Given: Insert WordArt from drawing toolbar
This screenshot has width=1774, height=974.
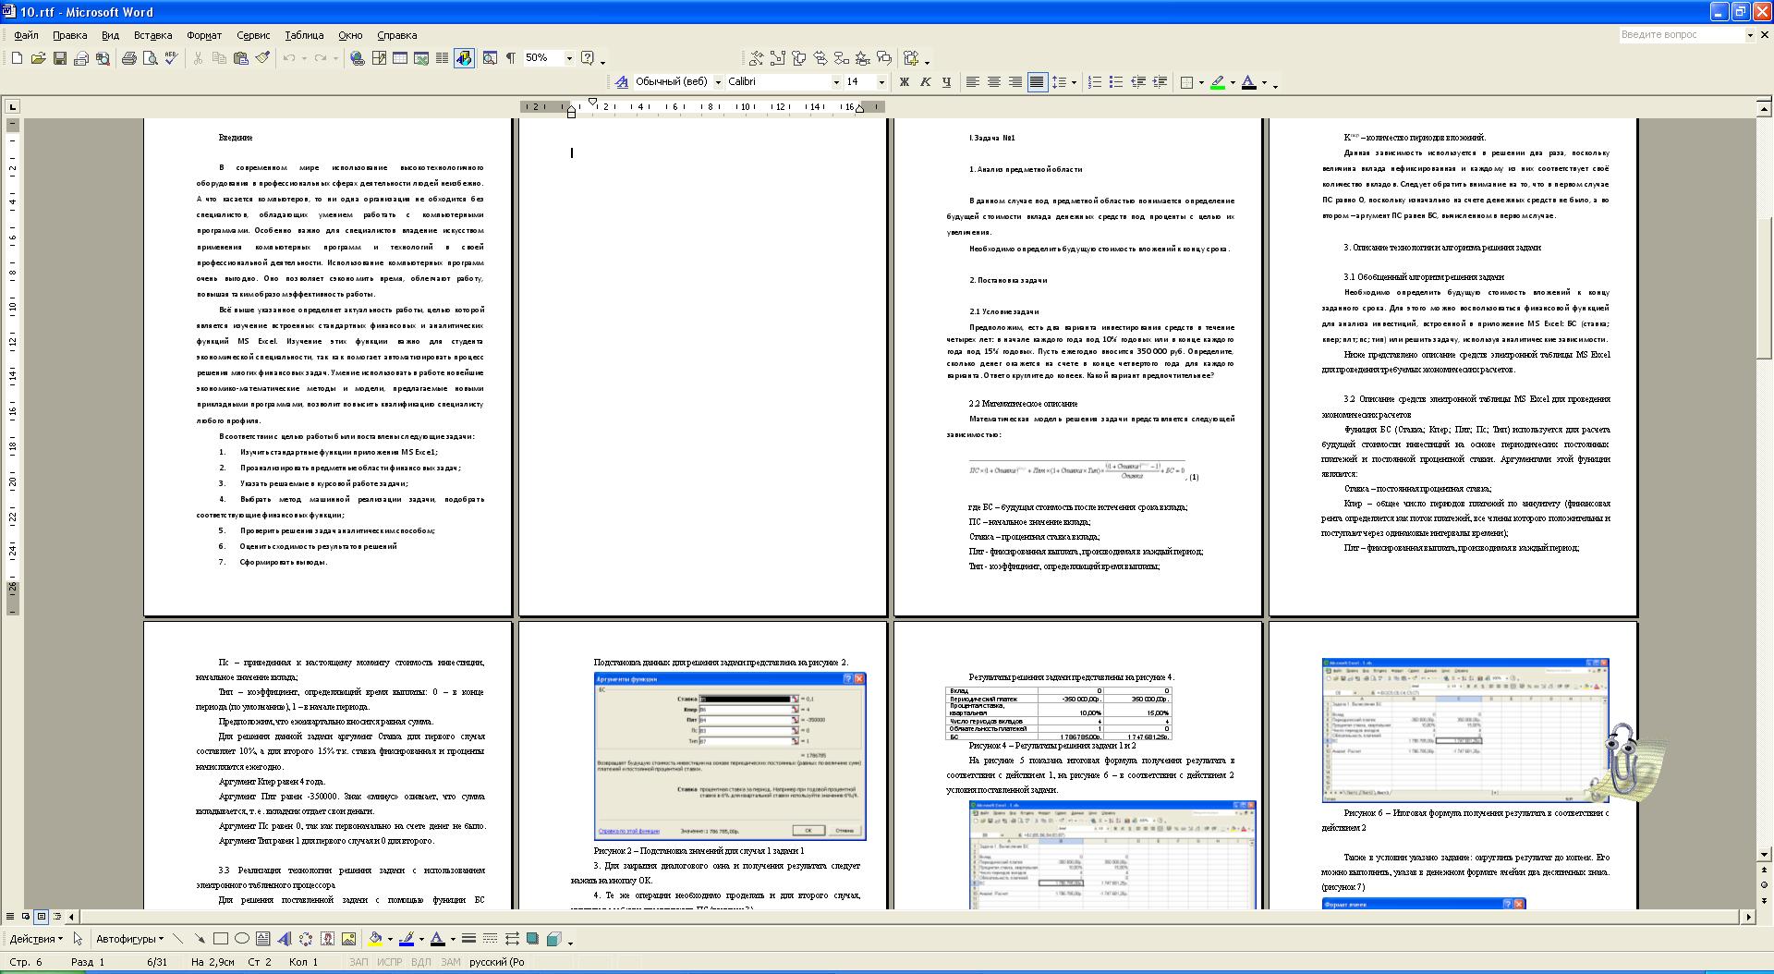Looking at the screenshot, I should pyautogui.click(x=285, y=939).
